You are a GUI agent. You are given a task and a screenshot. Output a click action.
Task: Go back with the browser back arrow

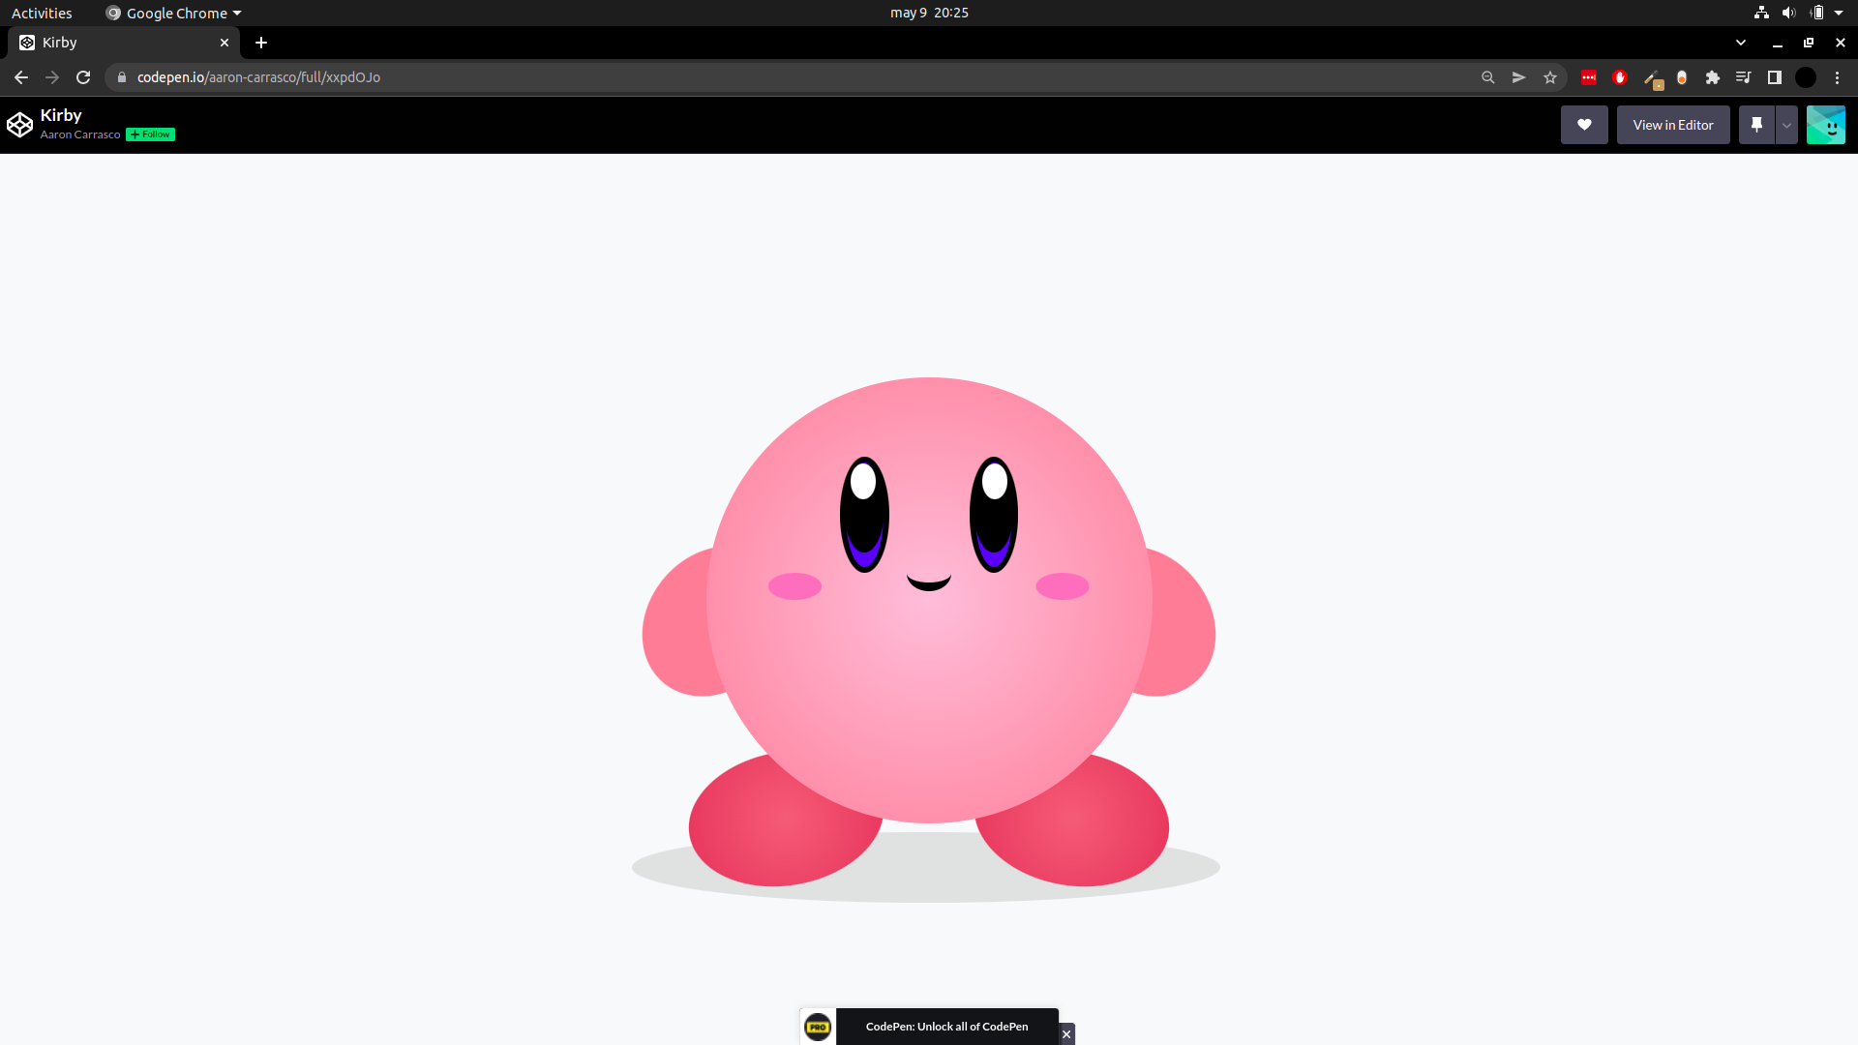[x=21, y=77]
